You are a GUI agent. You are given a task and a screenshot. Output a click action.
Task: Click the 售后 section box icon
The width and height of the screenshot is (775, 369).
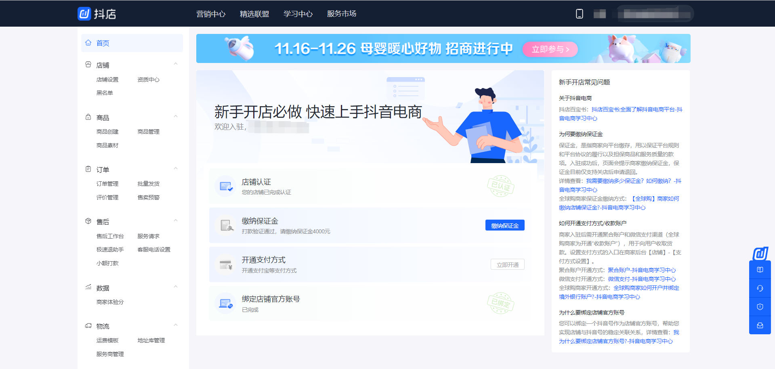[x=88, y=221]
